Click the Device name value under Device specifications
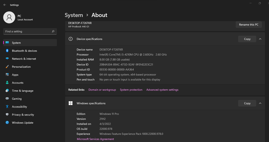269x142 pixels. tap(111, 49)
